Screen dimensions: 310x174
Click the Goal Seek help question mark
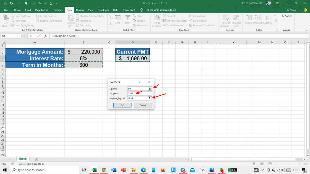pos(139,82)
